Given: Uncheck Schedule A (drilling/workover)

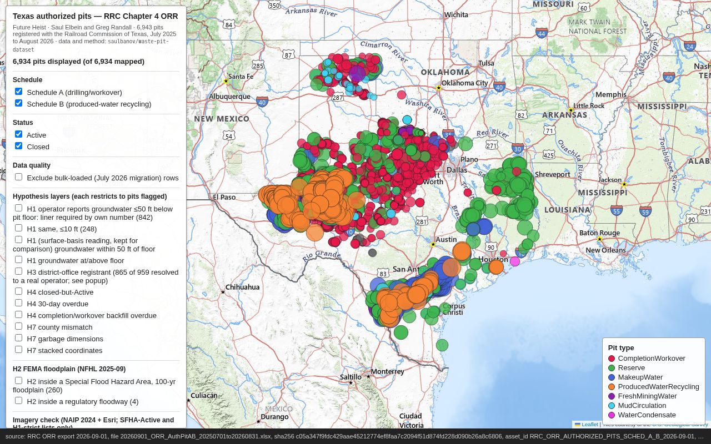Looking at the screenshot, I should (x=19, y=91).
